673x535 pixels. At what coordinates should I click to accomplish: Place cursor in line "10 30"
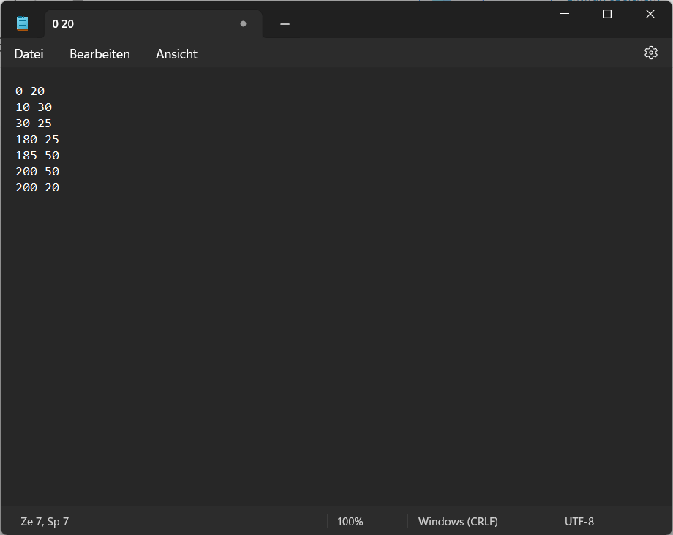(x=34, y=107)
